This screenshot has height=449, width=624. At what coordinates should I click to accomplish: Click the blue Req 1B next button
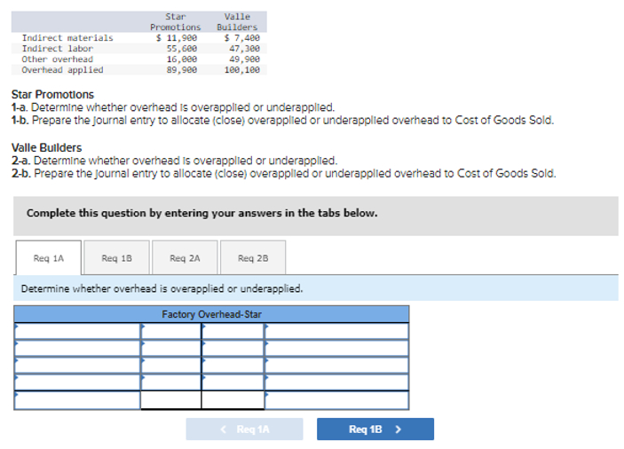[x=375, y=429]
